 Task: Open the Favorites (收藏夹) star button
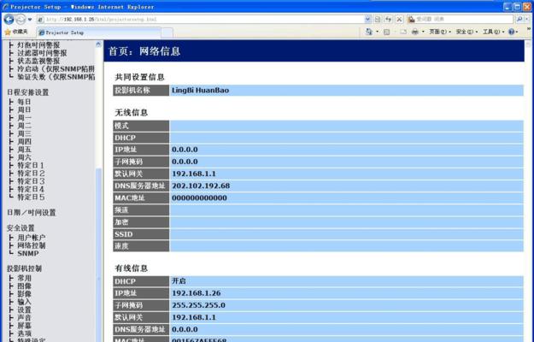pyautogui.click(x=16, y=32)
